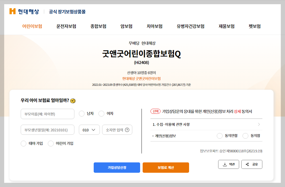Viewport: 285px width, 187px height.
Task: Click the 정보보호파트 승인 제90000118호 text
Action: [231, 151]
